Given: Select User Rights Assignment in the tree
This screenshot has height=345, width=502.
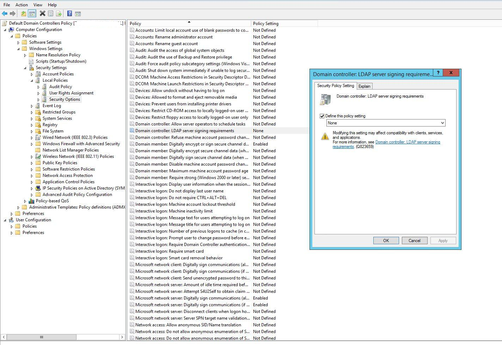Looking at the screenshot, I should pos(71,93).
